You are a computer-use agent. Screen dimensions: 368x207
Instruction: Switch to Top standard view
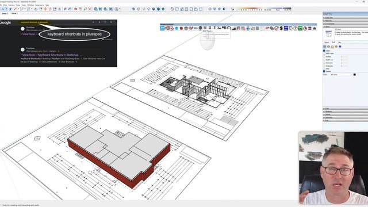(177, 9)
